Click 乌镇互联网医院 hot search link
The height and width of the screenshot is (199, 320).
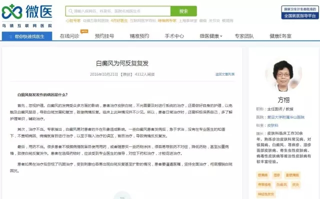(96, 21)
